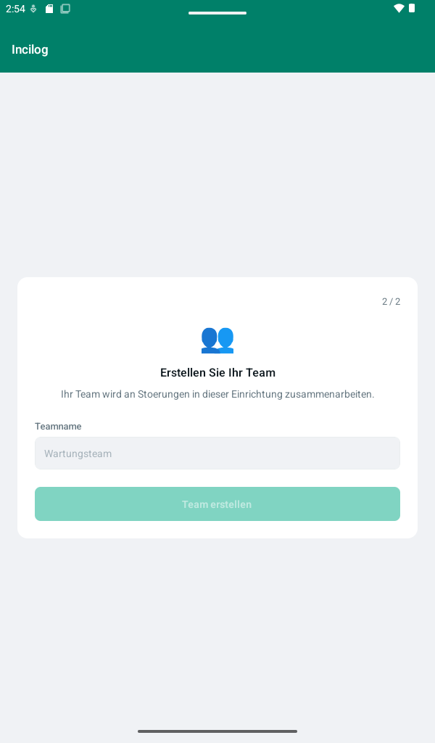Click the 2 / 2 step indicator
Viewport: 435px width, 743px height.
391,301
